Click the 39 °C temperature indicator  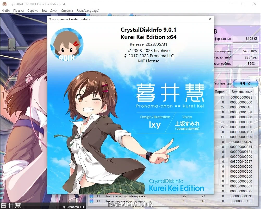tap(246, 83)
